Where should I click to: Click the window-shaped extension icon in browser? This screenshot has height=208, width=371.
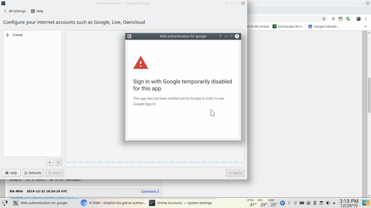(x=341, y=19)
